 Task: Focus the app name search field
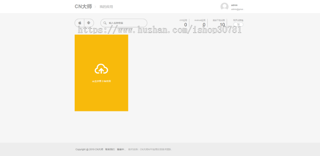[124, 23]
